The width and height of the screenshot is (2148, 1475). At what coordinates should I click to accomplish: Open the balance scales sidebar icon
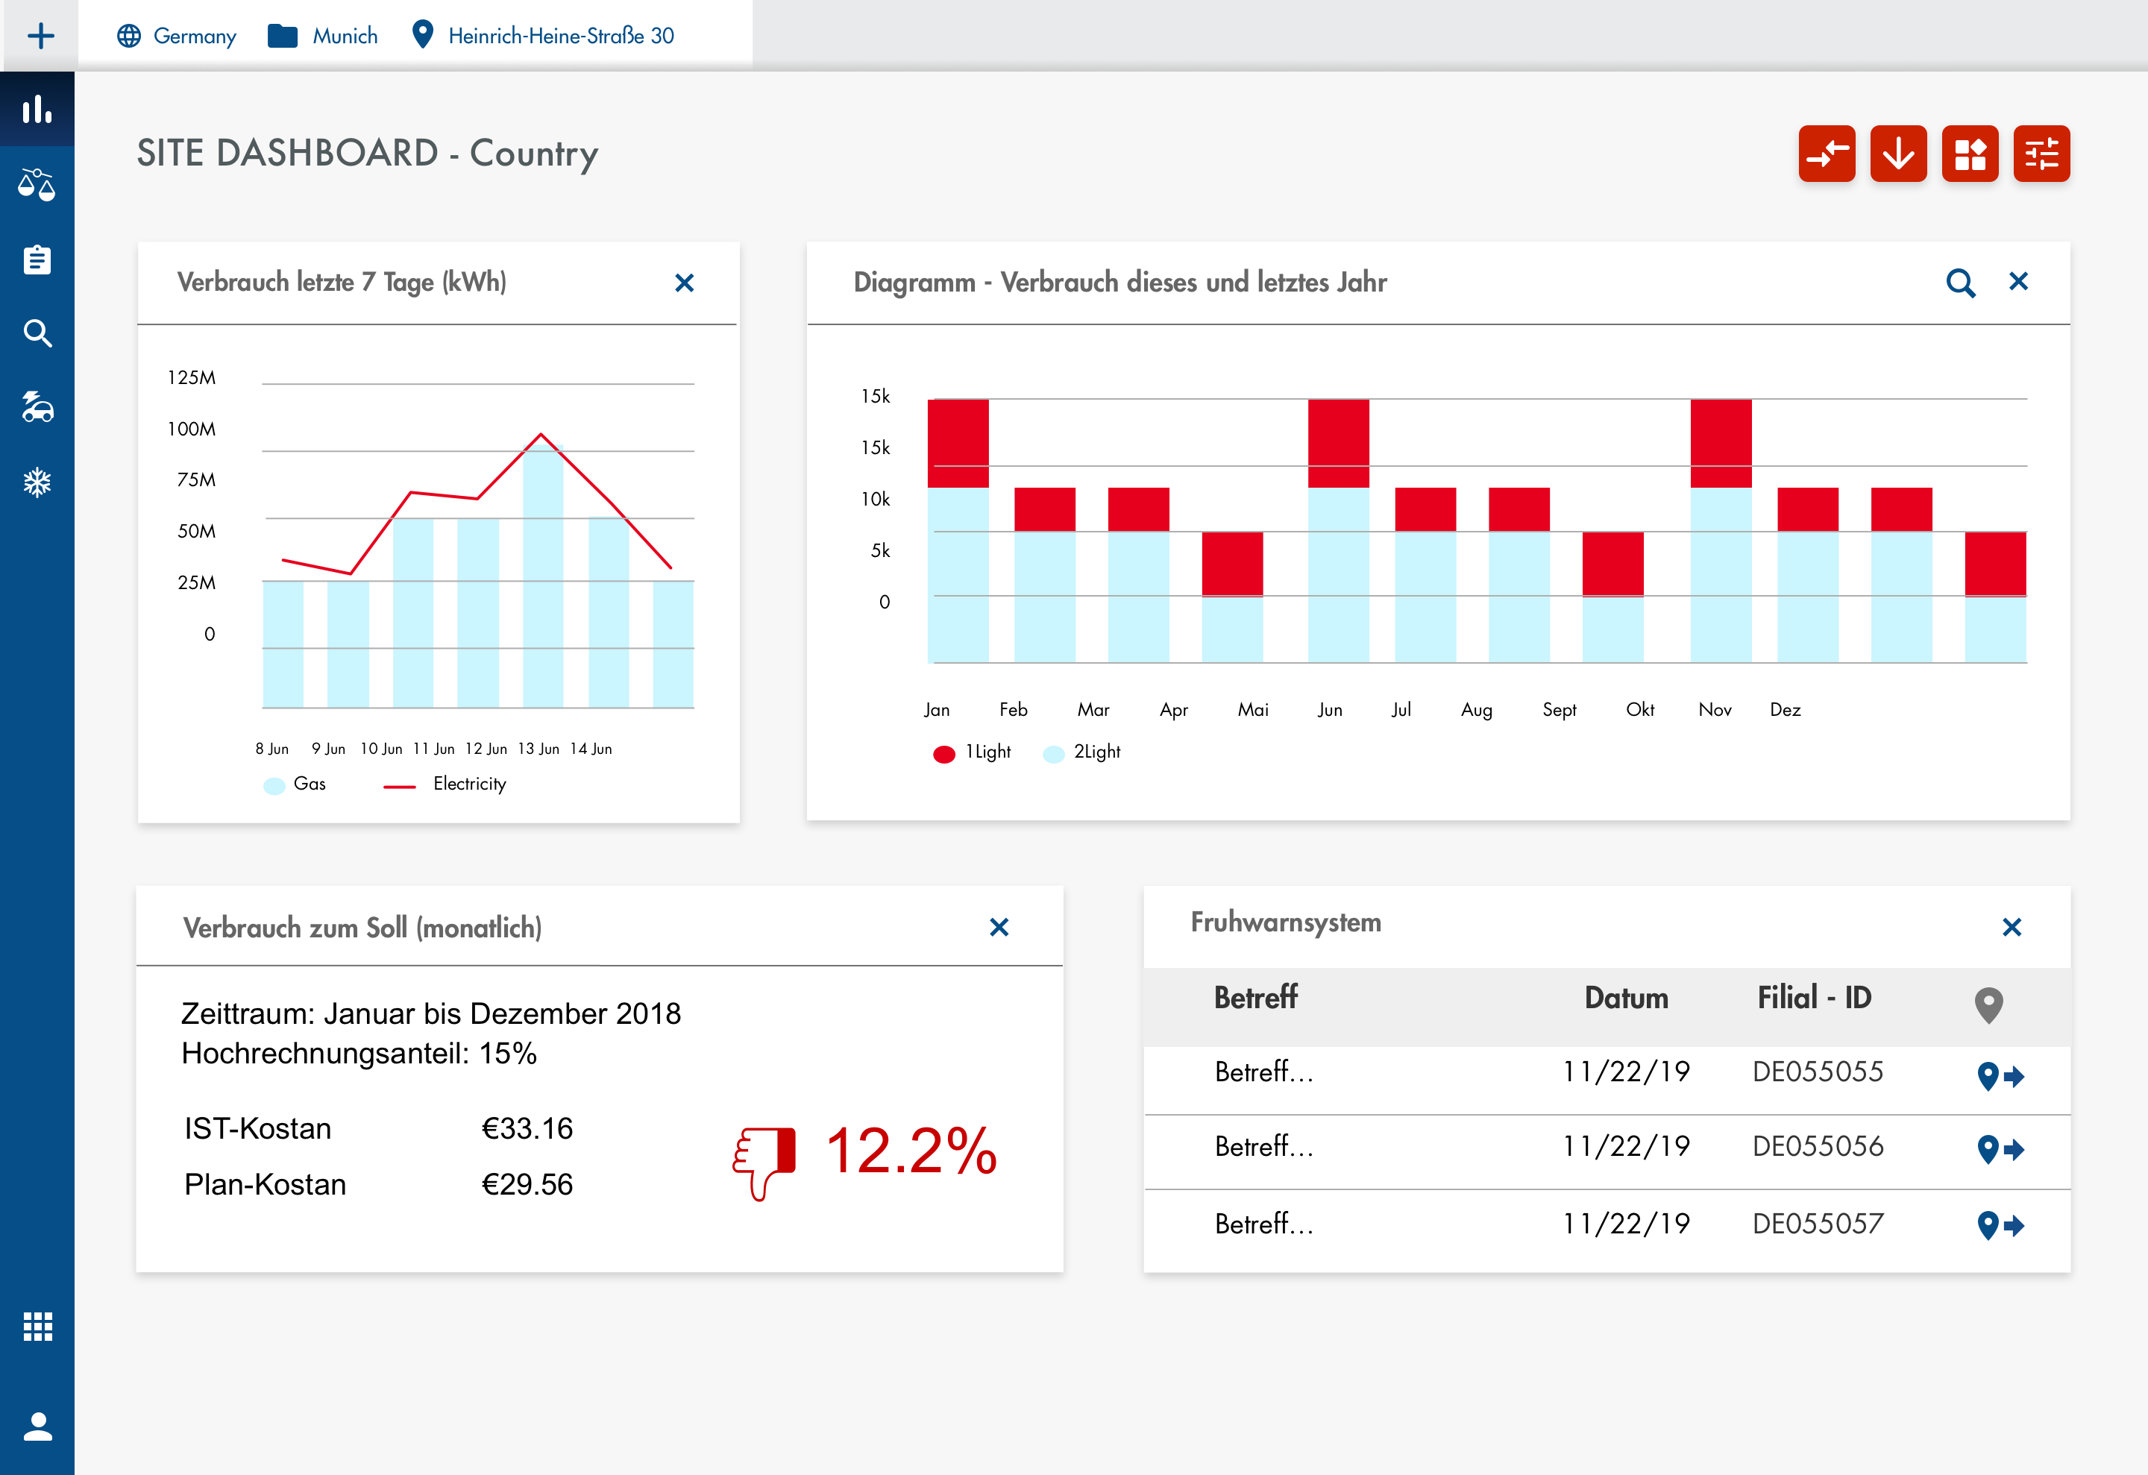pyautogui.click(x=37, y=185)
